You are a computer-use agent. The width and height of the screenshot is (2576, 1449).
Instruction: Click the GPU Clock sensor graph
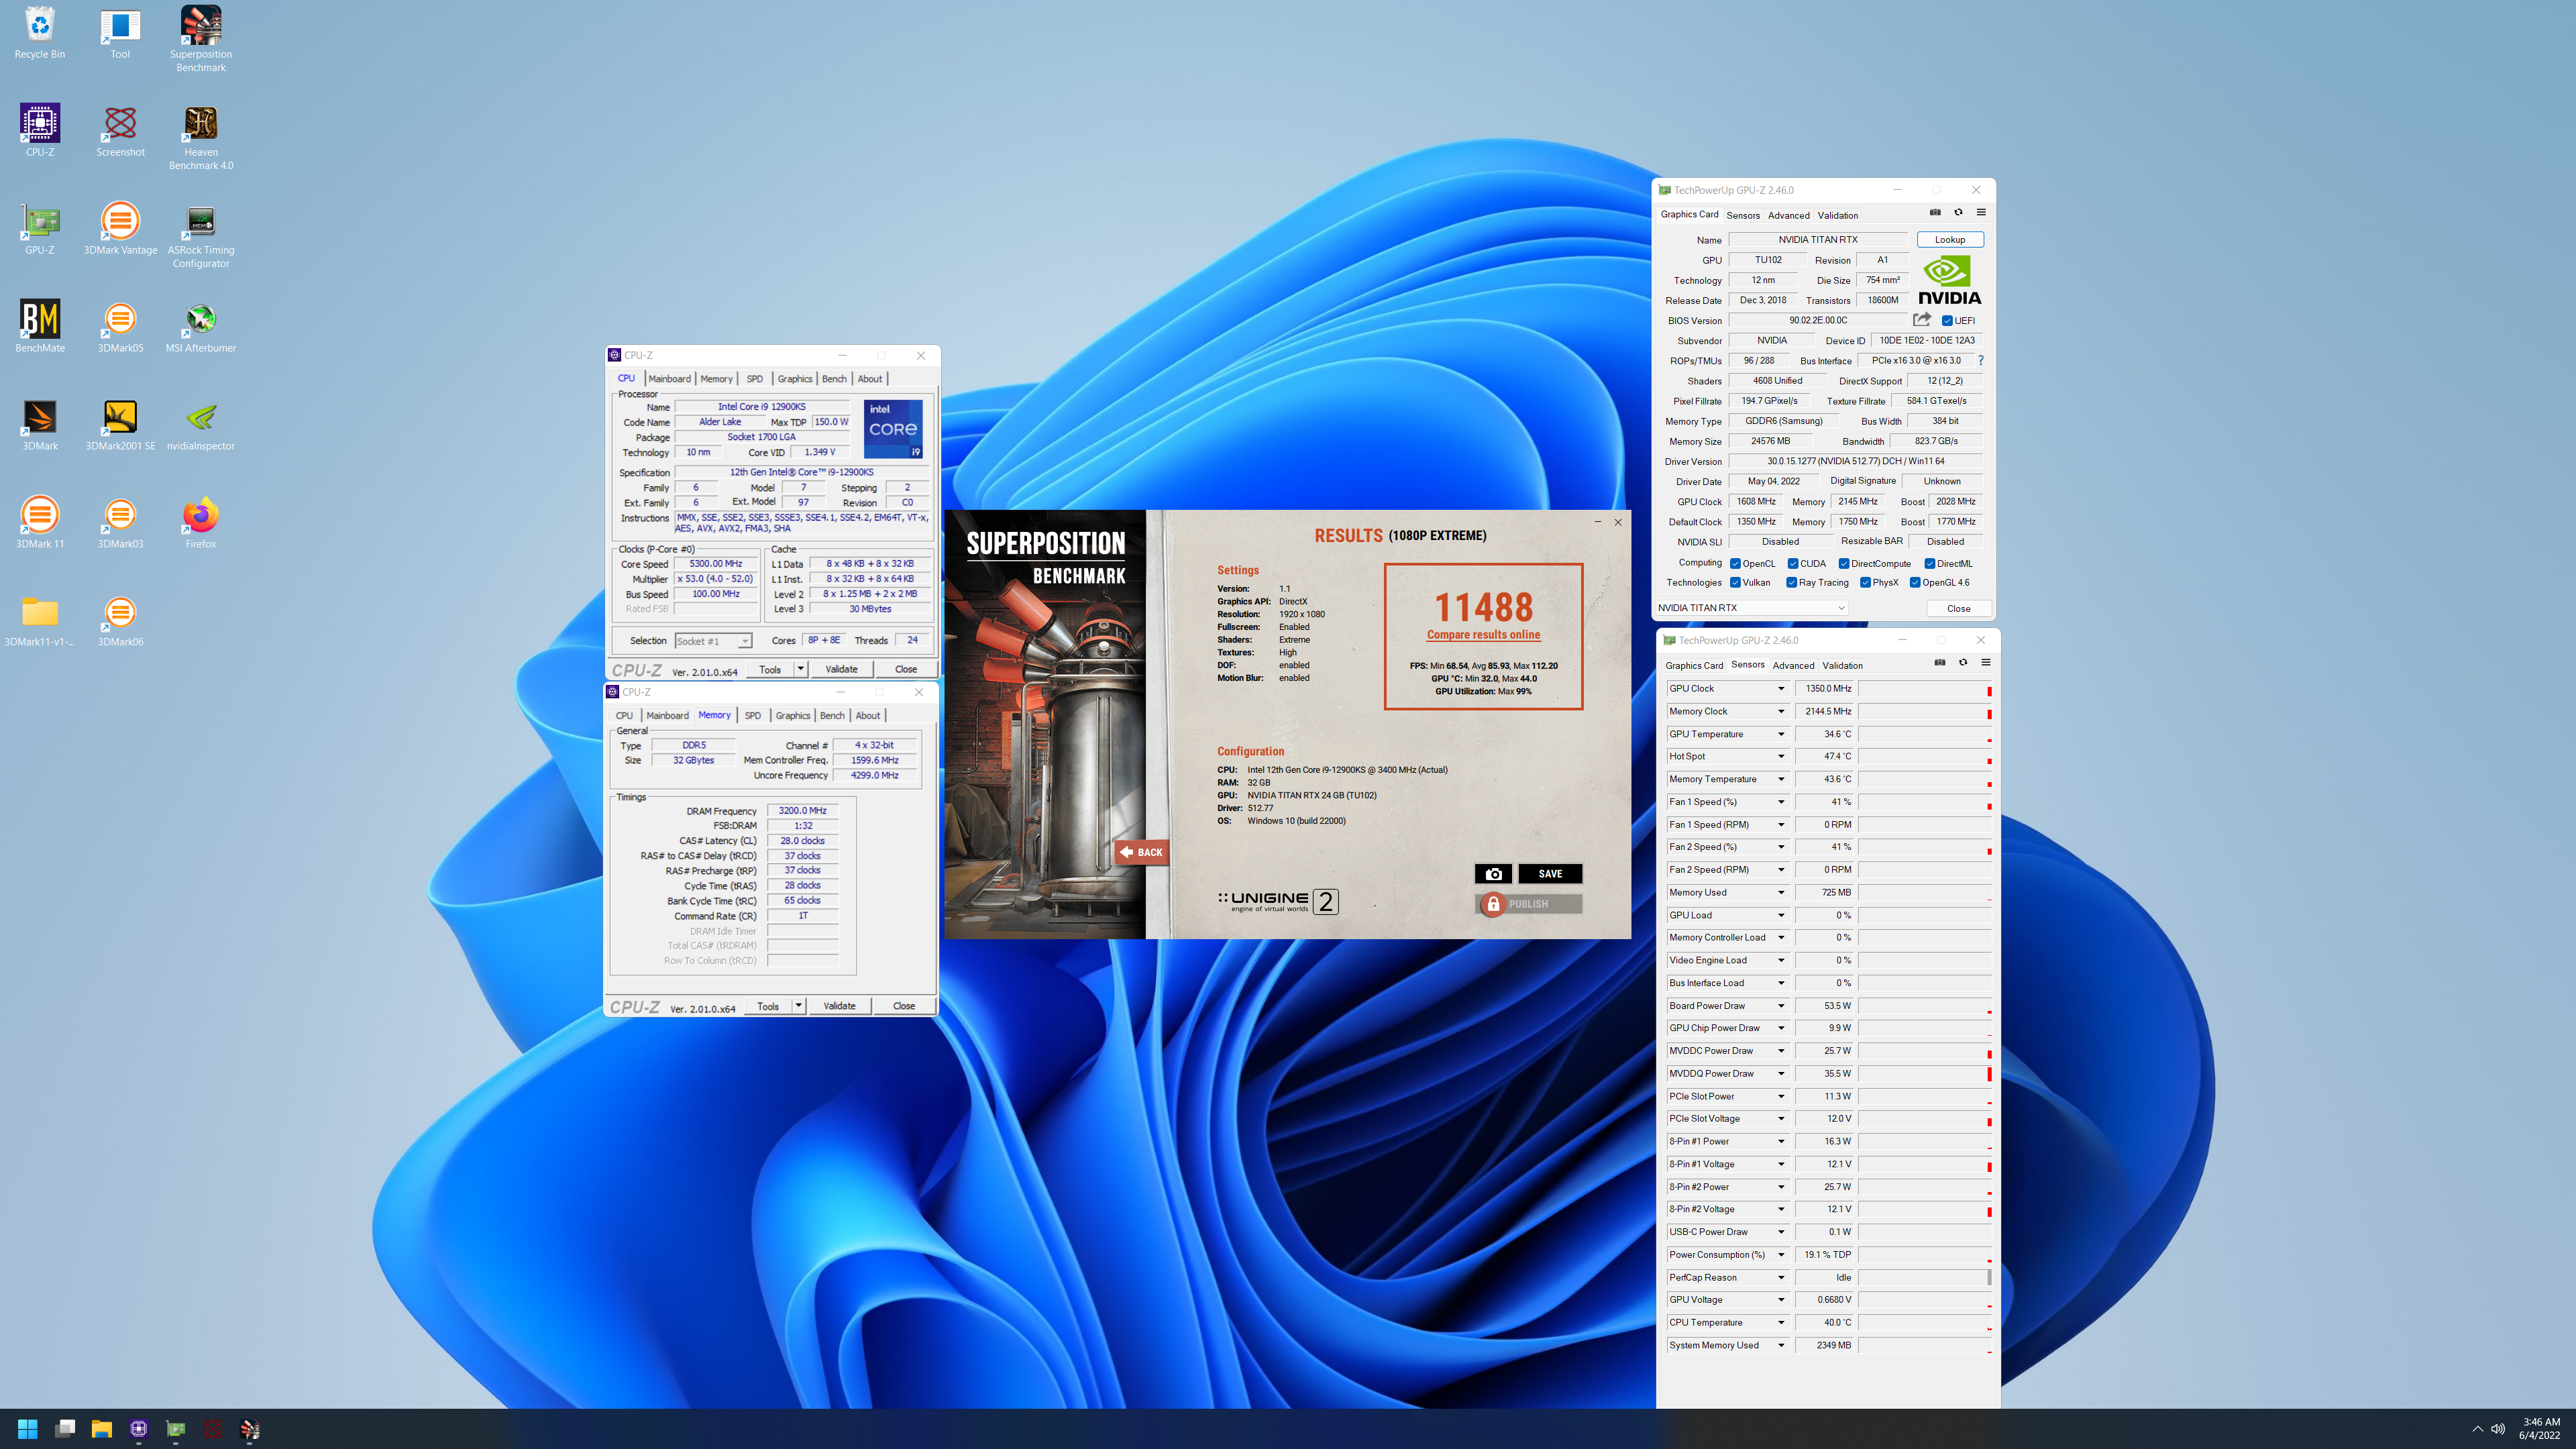coord(1925,689)
